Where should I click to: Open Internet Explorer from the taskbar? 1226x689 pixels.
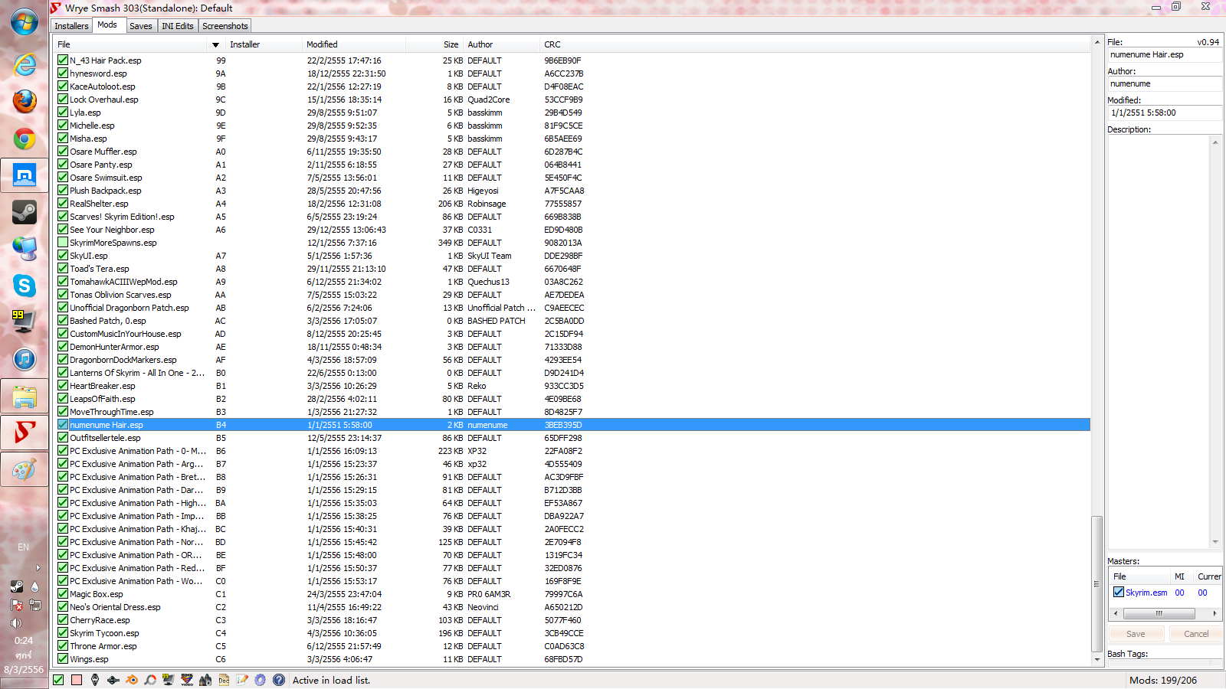pos(25,64)
